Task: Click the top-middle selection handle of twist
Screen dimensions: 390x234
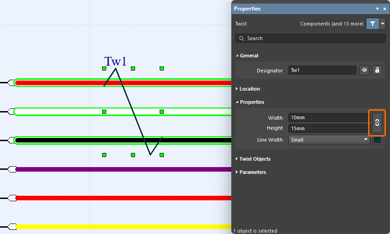Action: pos(133,68)
